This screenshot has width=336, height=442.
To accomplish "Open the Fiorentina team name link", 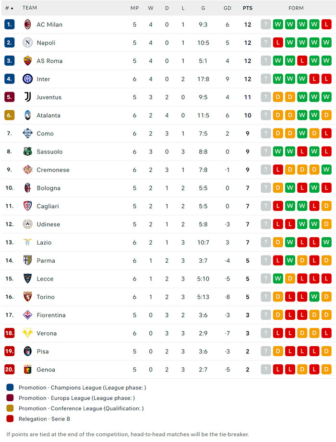I will click(51, 315).
